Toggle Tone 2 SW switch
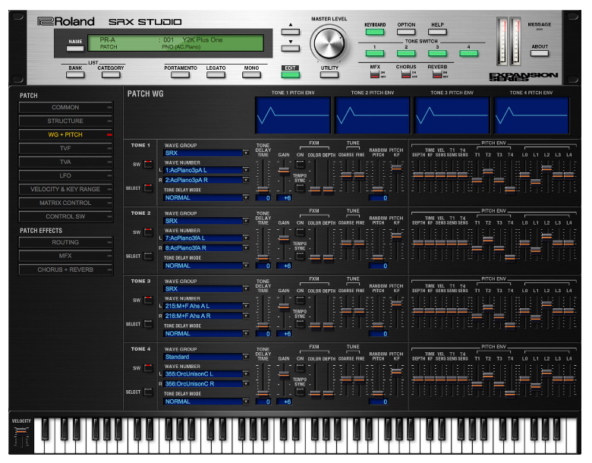 [x=148, y=232]
